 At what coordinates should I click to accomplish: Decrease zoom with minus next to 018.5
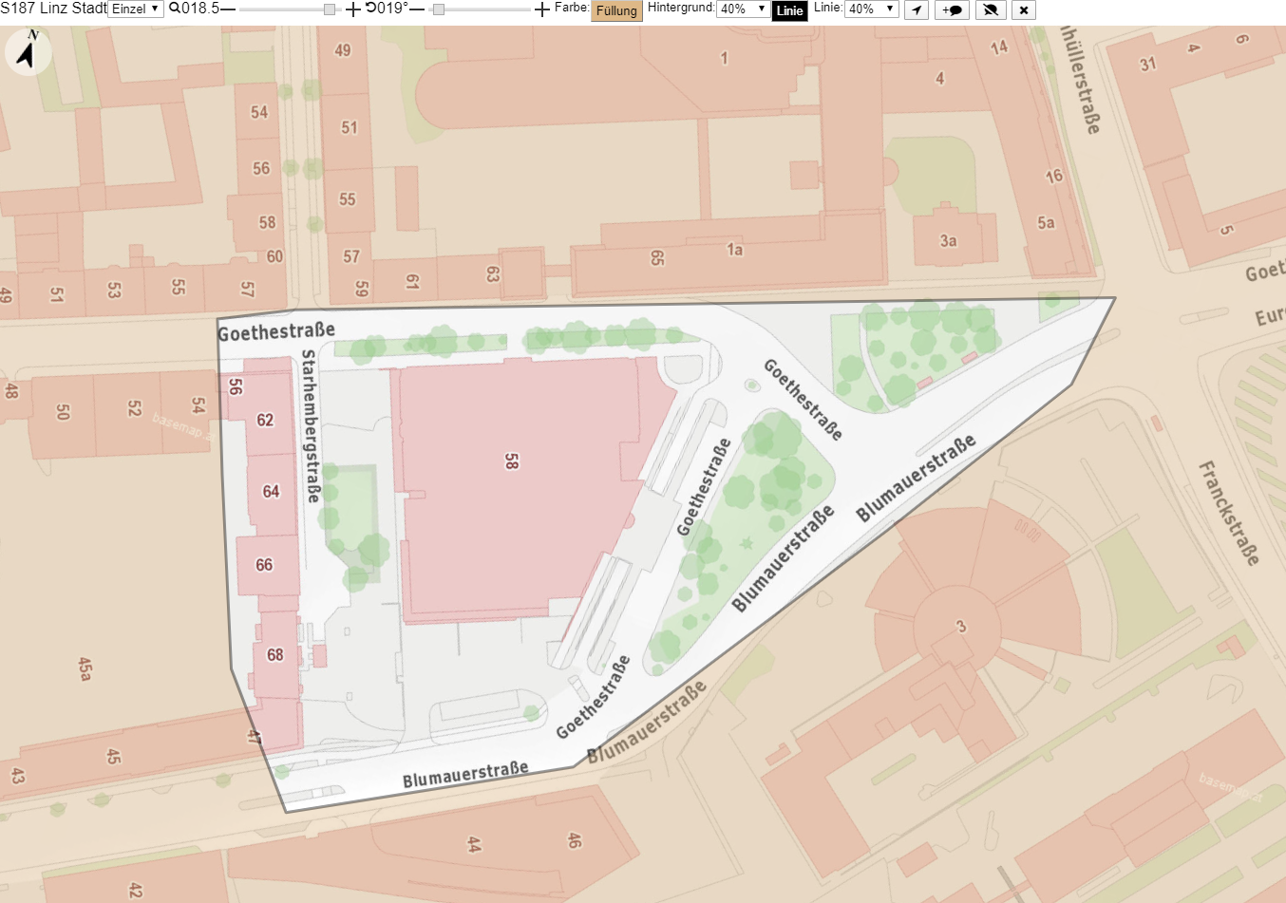(228, 9)
